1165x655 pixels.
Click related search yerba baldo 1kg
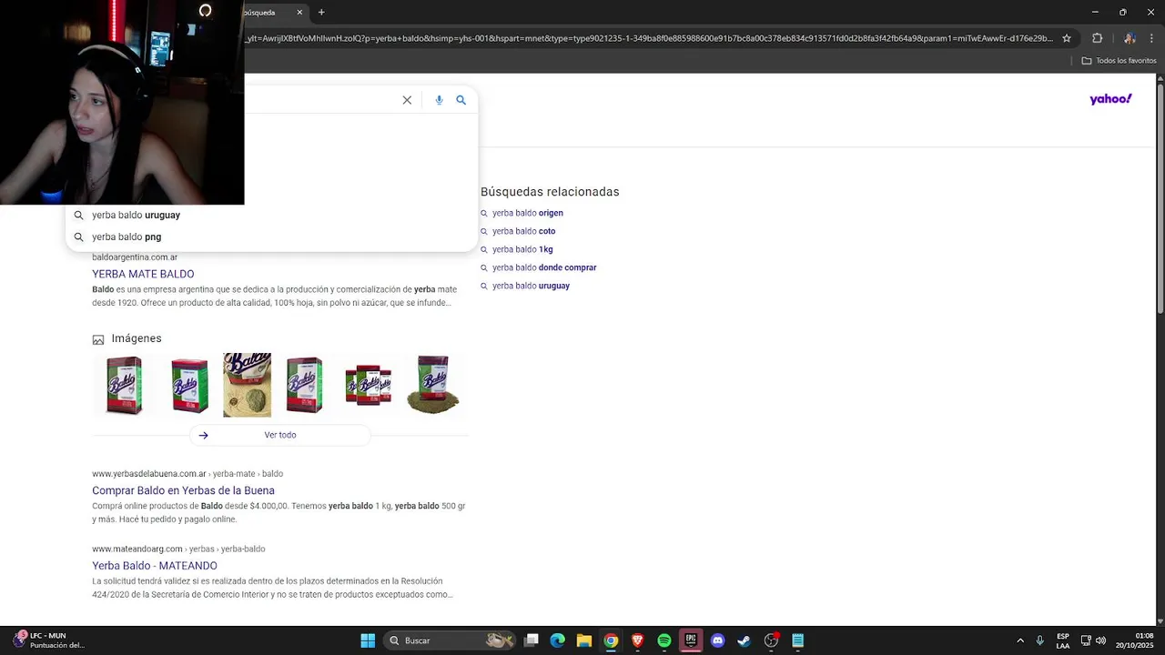pyautogui.click(x=522, y=249)
